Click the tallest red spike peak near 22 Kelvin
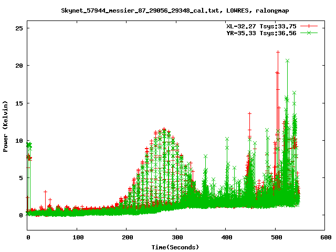This screenshot has width=336, height=252. coord(278,52)
